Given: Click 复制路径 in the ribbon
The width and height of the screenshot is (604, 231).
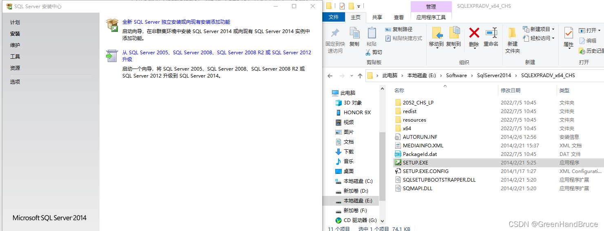Looking at the screenshot, I should (x=399, y=29).
